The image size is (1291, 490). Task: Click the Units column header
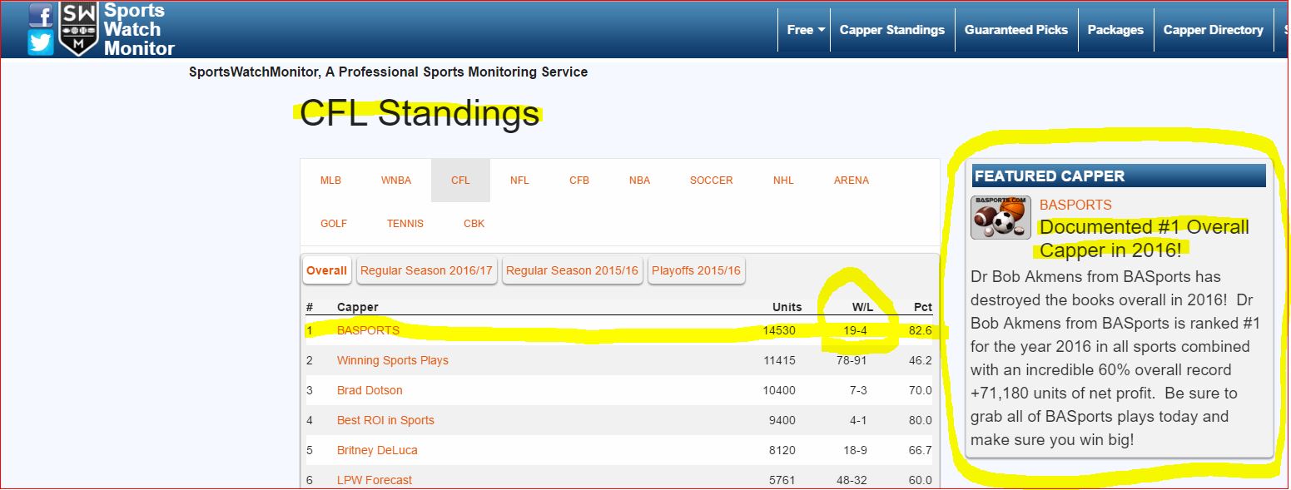[x=787, y=307]
